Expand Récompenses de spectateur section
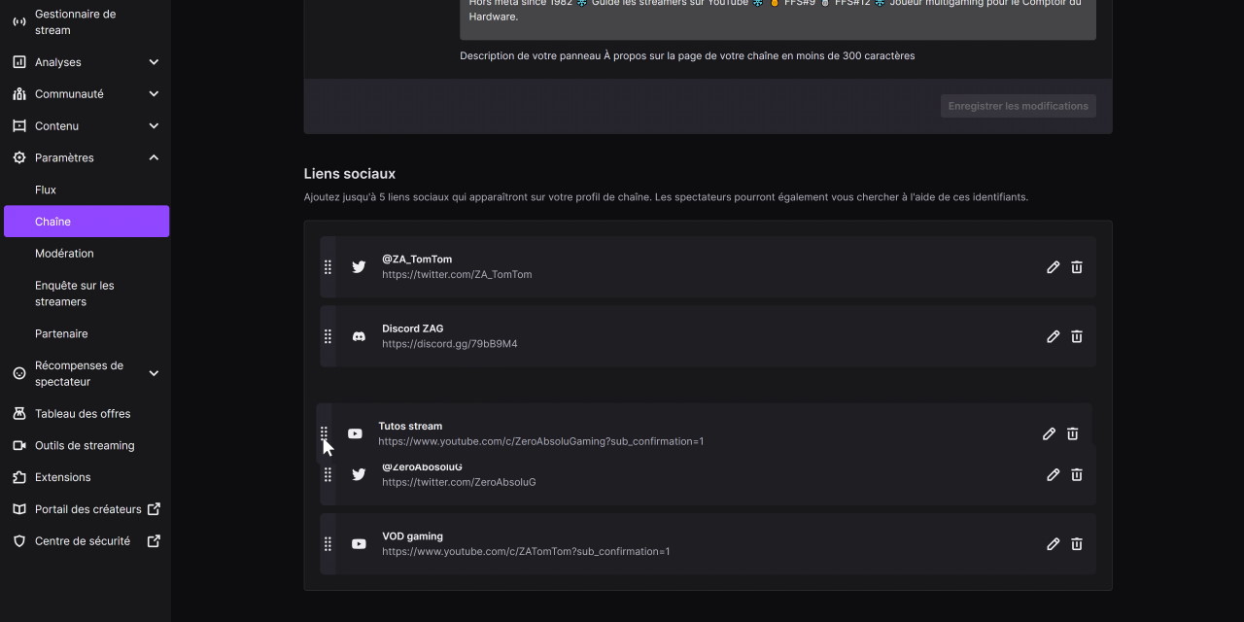1244x622 pixels. click(154, 373)
